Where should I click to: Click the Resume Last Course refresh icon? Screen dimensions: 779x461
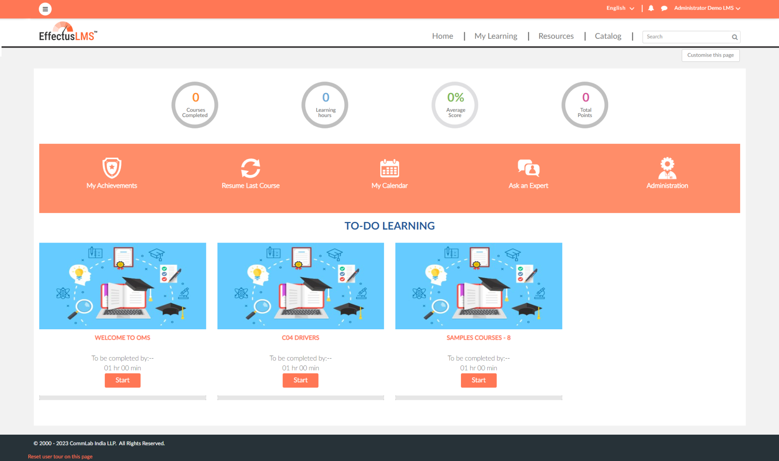250,168
